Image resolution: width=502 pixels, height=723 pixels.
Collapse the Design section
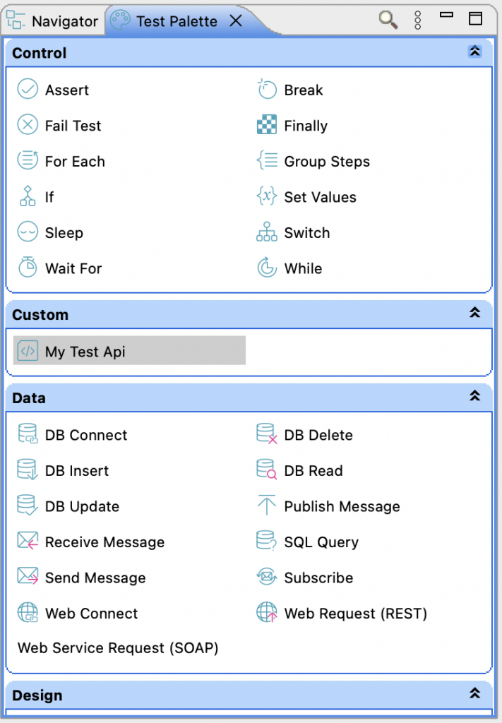pos(474,693)
